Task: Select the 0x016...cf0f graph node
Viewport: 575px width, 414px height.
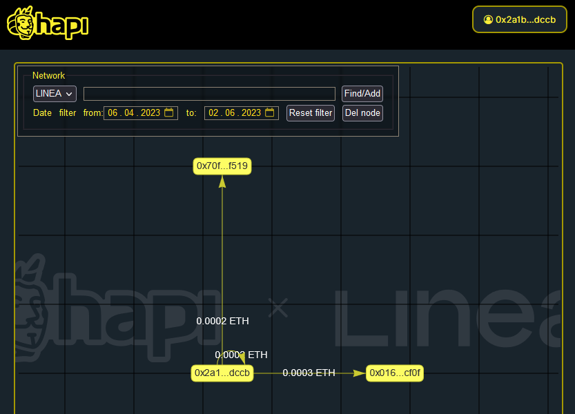Action: pos(395,373)
